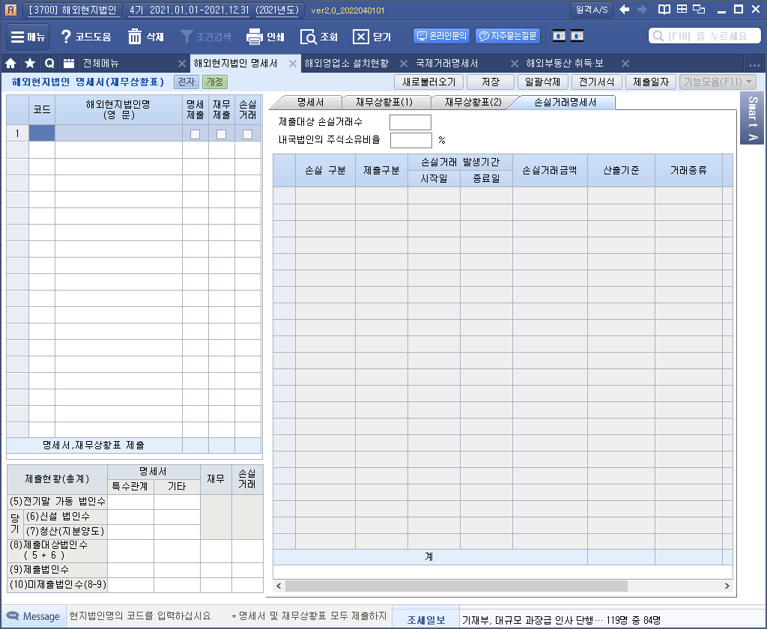Click the 내국법인의 주식소유비율 input field
The image size is (767, 629).
pyautogui.click(x=411, y=140)
